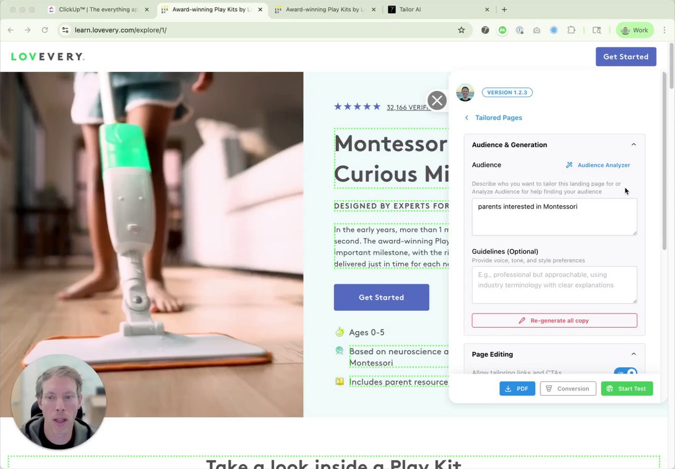Screen dimensions: 675x469
Task: Close the active Award-winning Play Kits tab
Action: point(260,9)
